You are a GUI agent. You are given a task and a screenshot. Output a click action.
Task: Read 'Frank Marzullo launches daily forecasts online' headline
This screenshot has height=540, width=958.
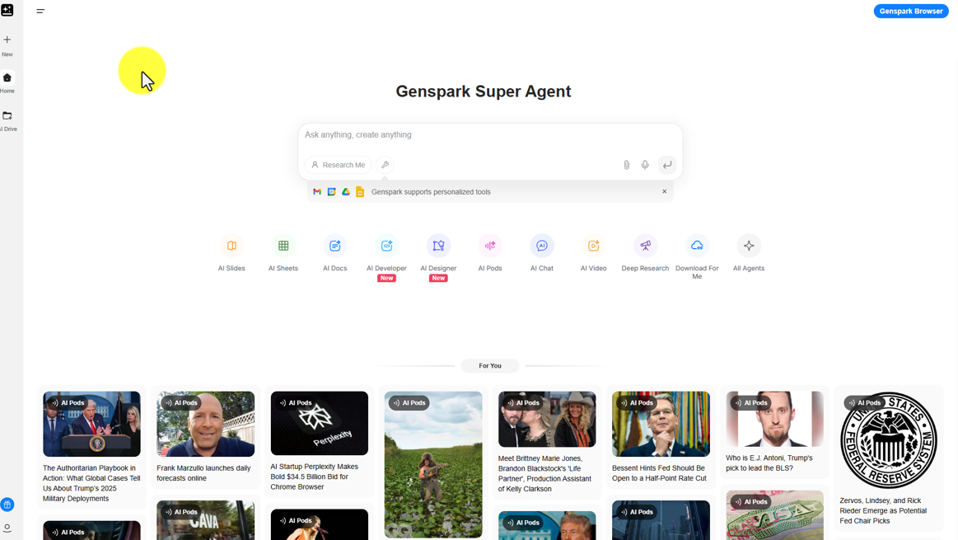[203, 473]
